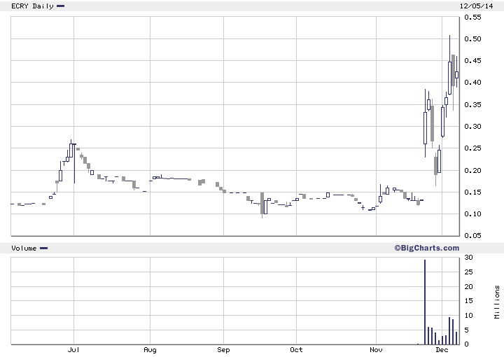This screenshot has width=504, height=357.
Task: Click the 0.45 price axis label
Action: (x=472, y=61)
